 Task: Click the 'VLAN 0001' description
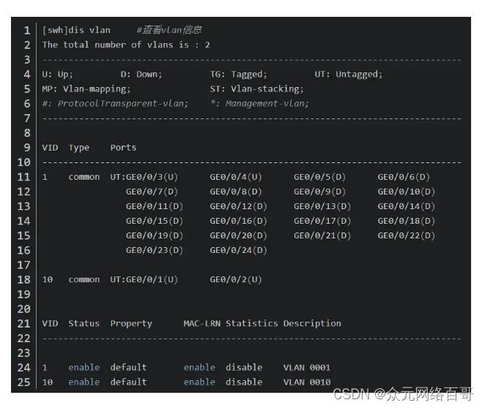click(x=307, y=368)
